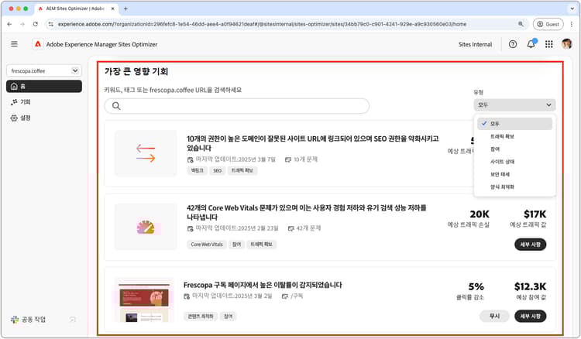Select 트래픽 확보 in the type list

pyautogui.click(x=502, y=136)
